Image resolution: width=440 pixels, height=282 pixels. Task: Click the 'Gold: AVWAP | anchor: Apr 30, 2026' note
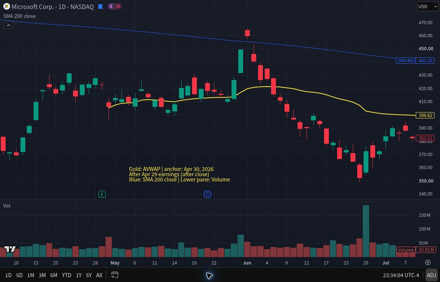tap(171, 169)
